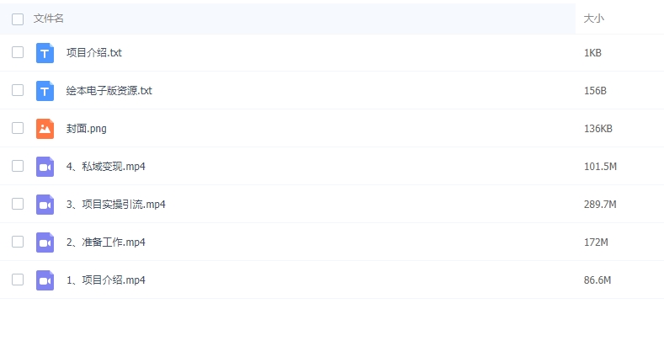Screen dimensions: 664x341
Task: Select the checkbox for 封面.png
Action: [x=18, y=128]
